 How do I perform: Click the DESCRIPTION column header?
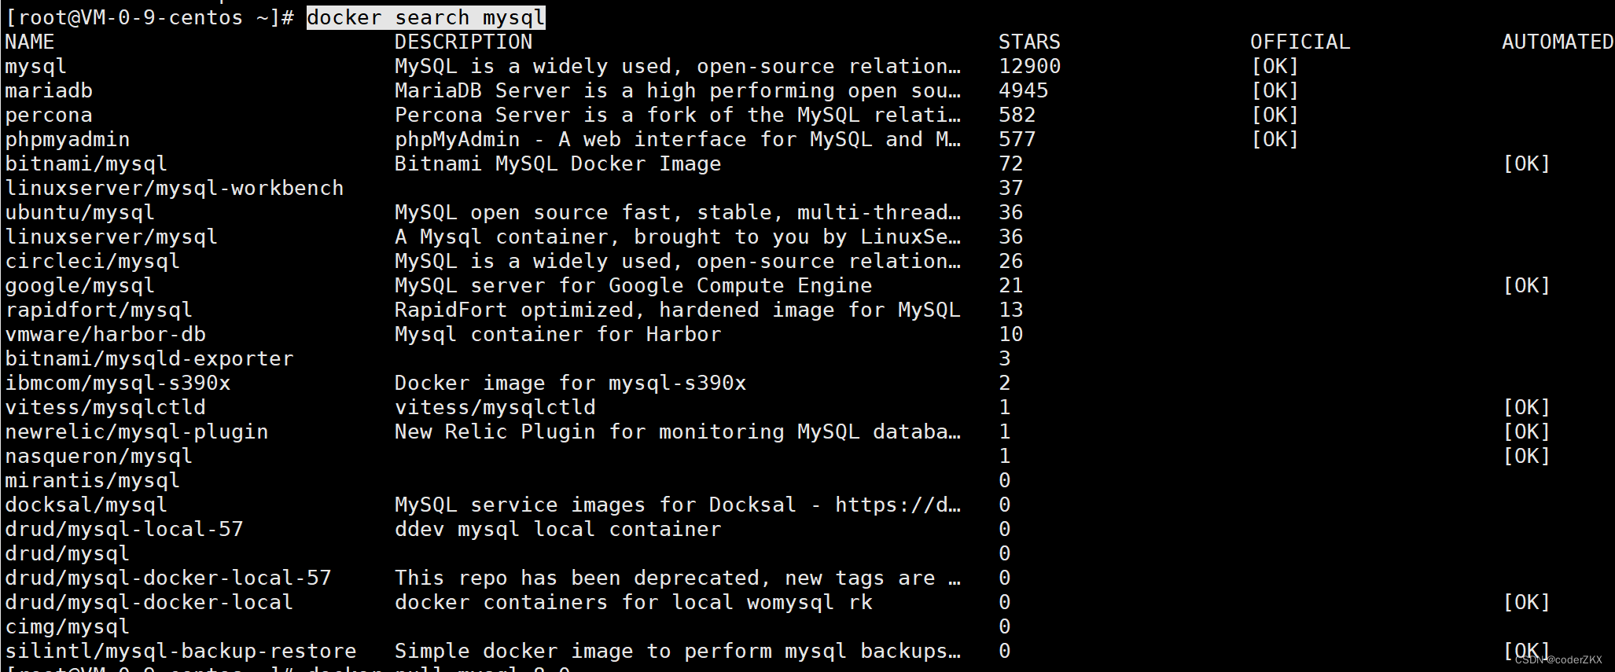pos(463,42)
